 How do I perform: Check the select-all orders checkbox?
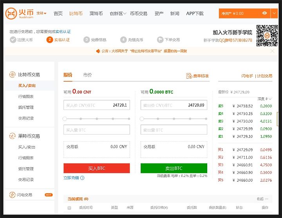(x=69, y=208)
